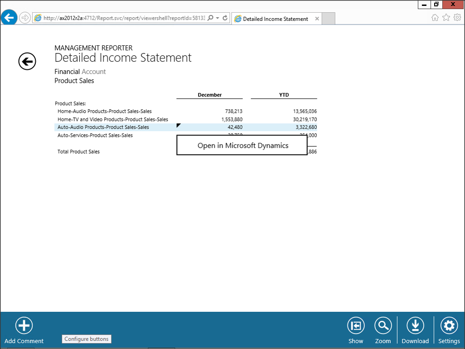Select Home-Audio Products-Product Sales-Sales row
The width and height of the screenshot is (465, 349).
pos(105,111)
